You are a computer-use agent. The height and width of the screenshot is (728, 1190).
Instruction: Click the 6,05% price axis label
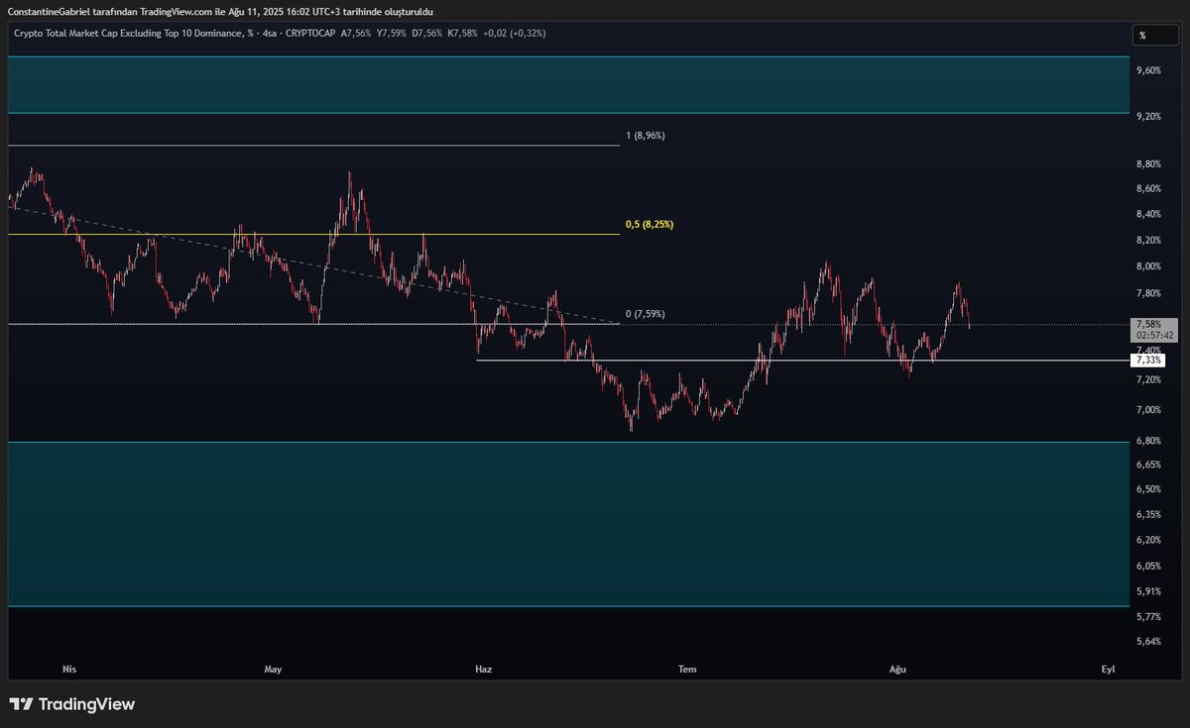pos(1148,566)
